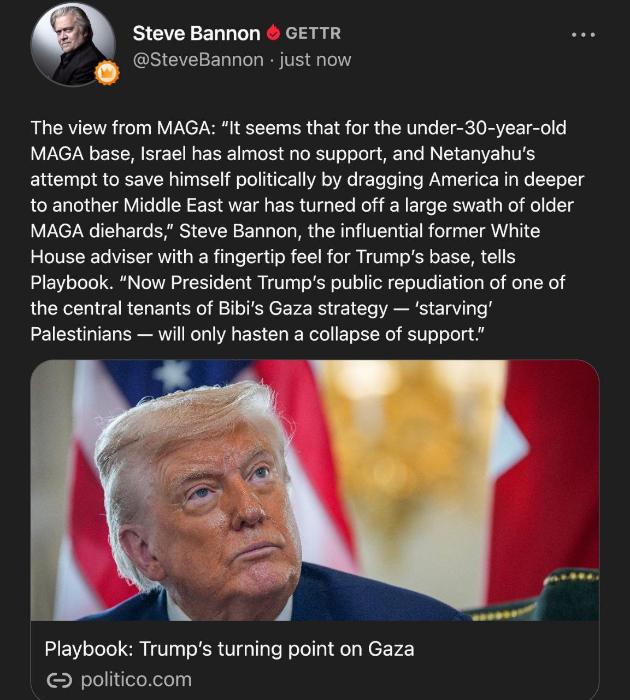Open the three-dot more options menu
This screenshot has width=630, height=700.
point(584,34)
